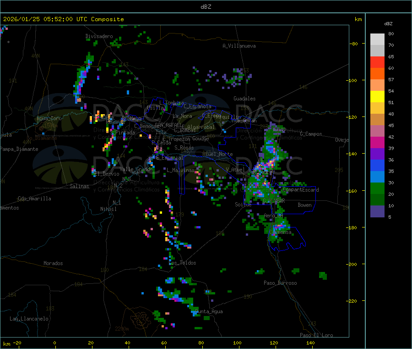Click the L_Malvinas map label
Screen dimensions: 412x349
pyautogui.click(x=180, y=170)
